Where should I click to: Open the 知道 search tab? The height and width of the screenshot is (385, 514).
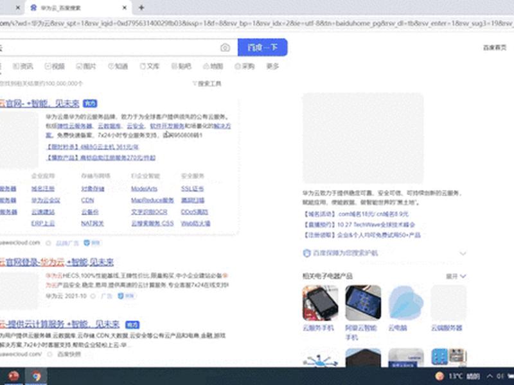[118, 67]
